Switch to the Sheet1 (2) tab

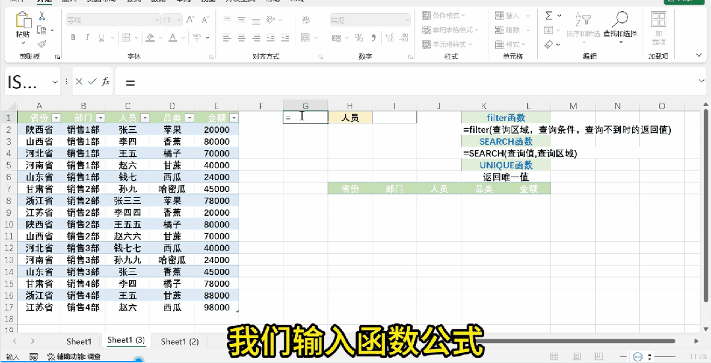click(180, 342)
